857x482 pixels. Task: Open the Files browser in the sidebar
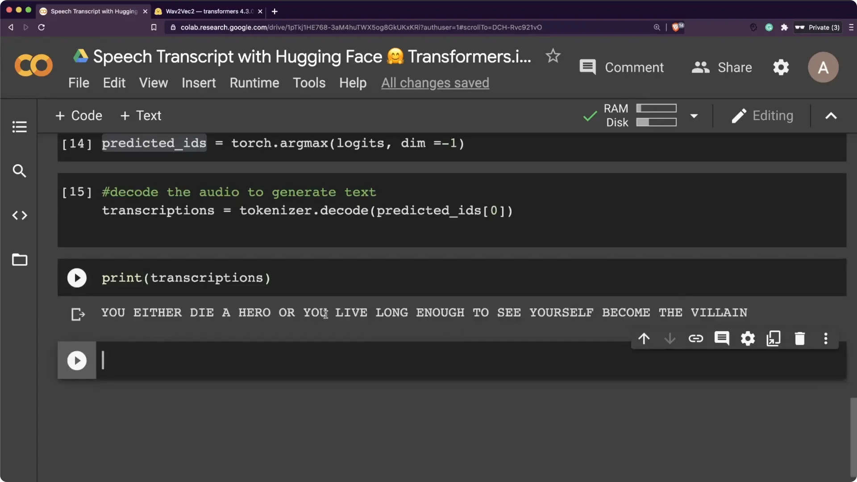click(19, 260)
